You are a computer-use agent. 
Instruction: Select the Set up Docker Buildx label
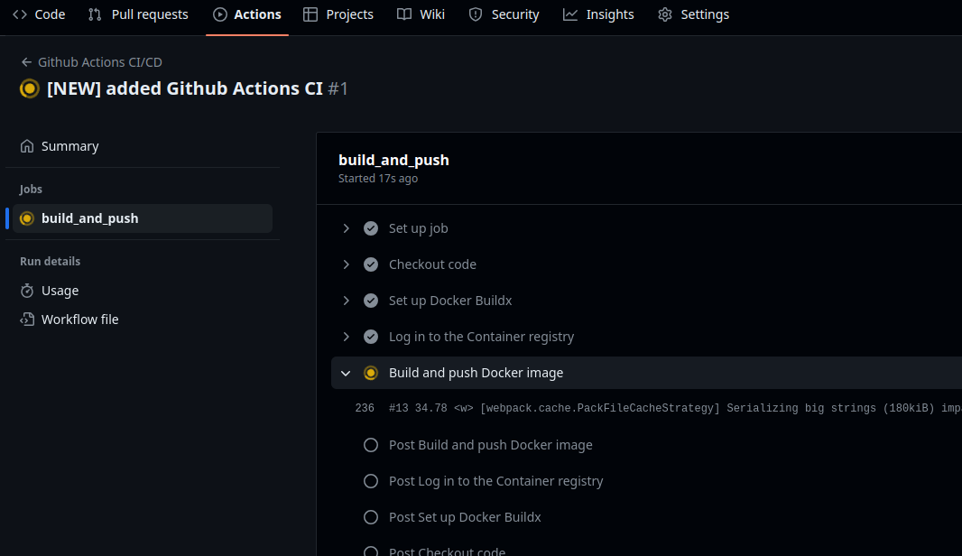point(450,301)
